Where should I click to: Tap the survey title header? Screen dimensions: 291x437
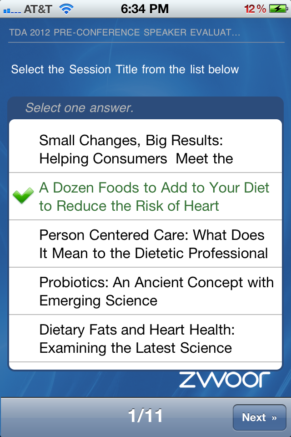click(x=125, y=33)
